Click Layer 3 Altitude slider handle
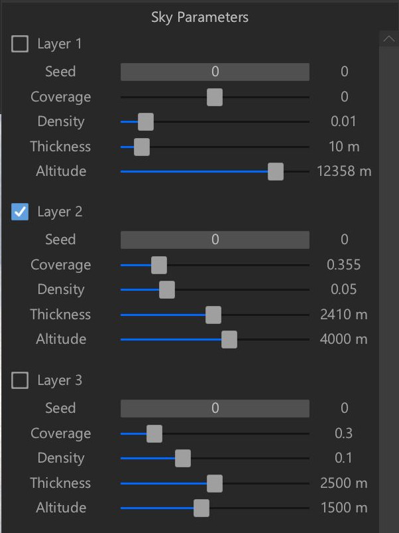This screenshot has width=399, height=533. [201, 508]
